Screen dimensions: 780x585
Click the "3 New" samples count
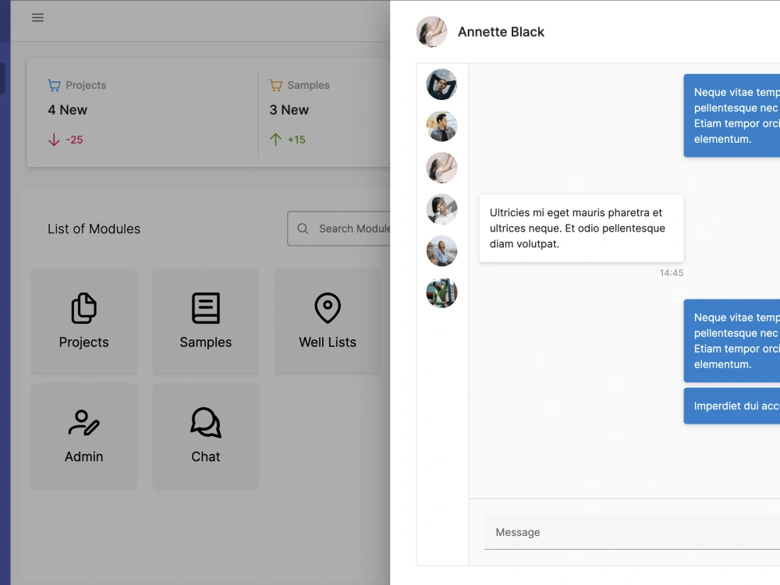289,110
